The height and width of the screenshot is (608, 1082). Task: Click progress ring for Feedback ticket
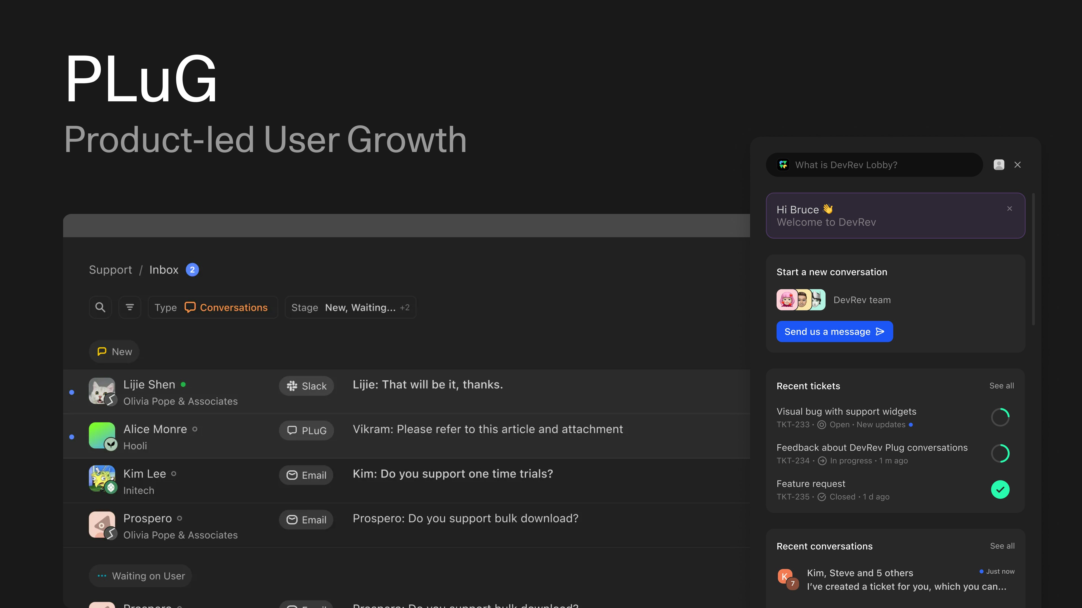point(1000,453)
